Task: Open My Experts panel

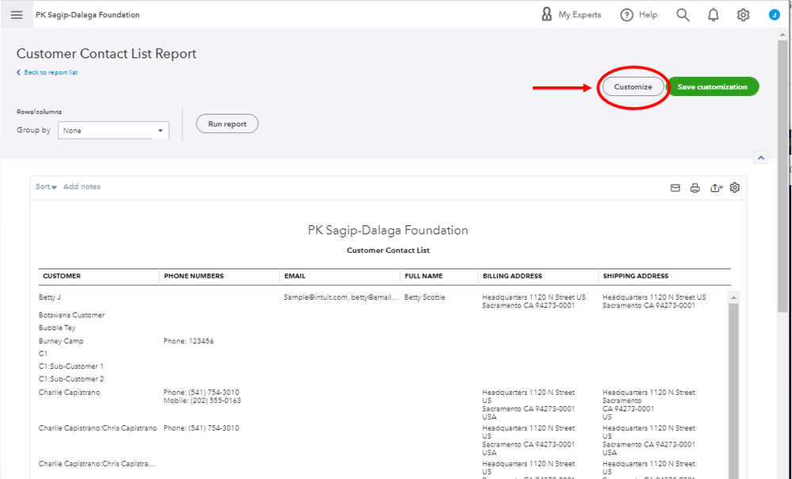Action: tap(571, 15)
